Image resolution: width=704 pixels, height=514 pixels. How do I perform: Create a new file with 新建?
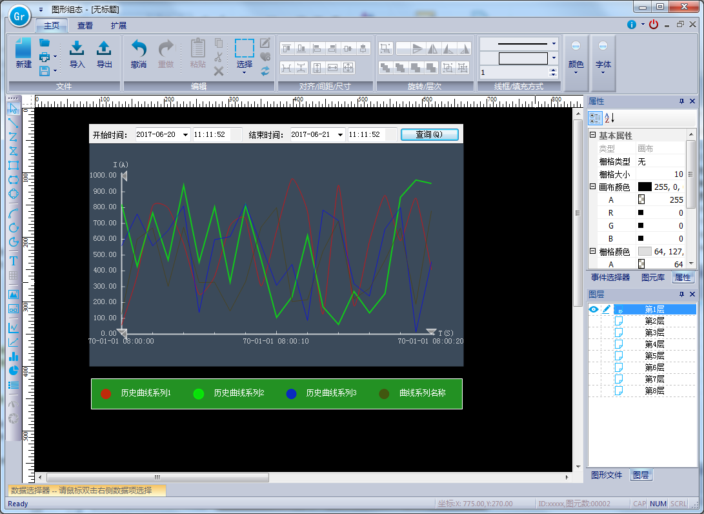23,53
